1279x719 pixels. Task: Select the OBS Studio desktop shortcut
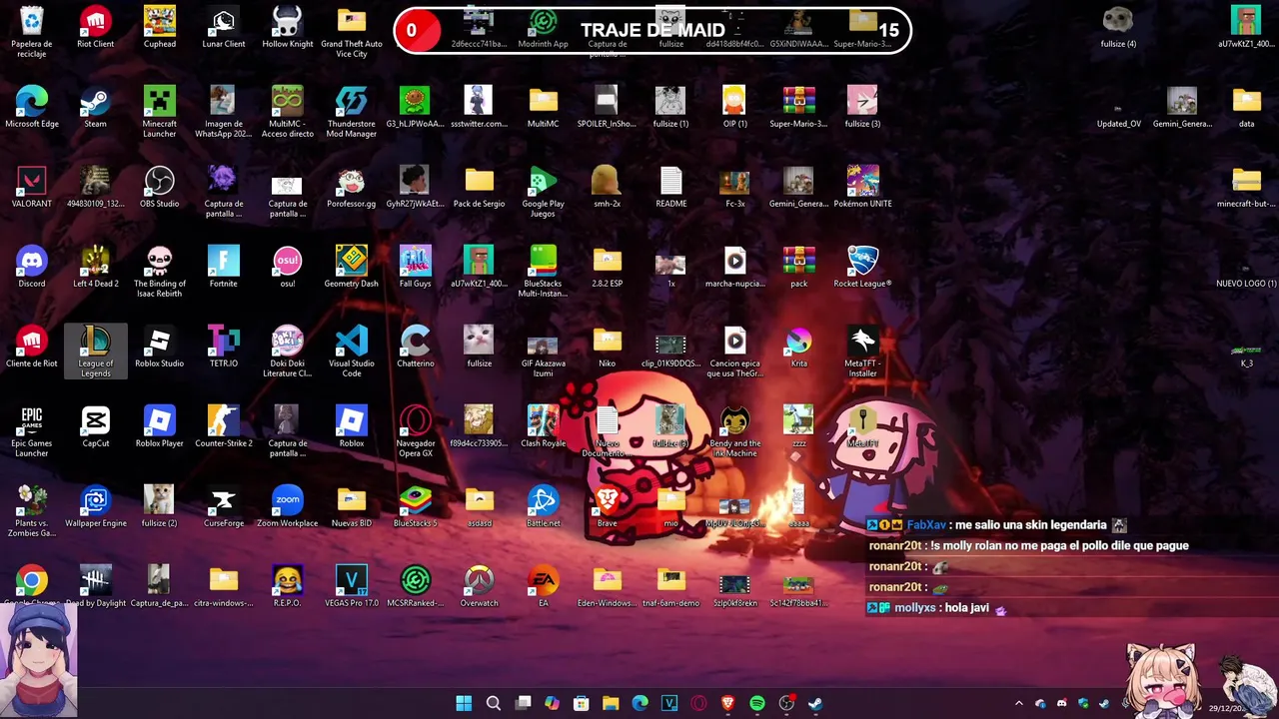click(160, 187)
